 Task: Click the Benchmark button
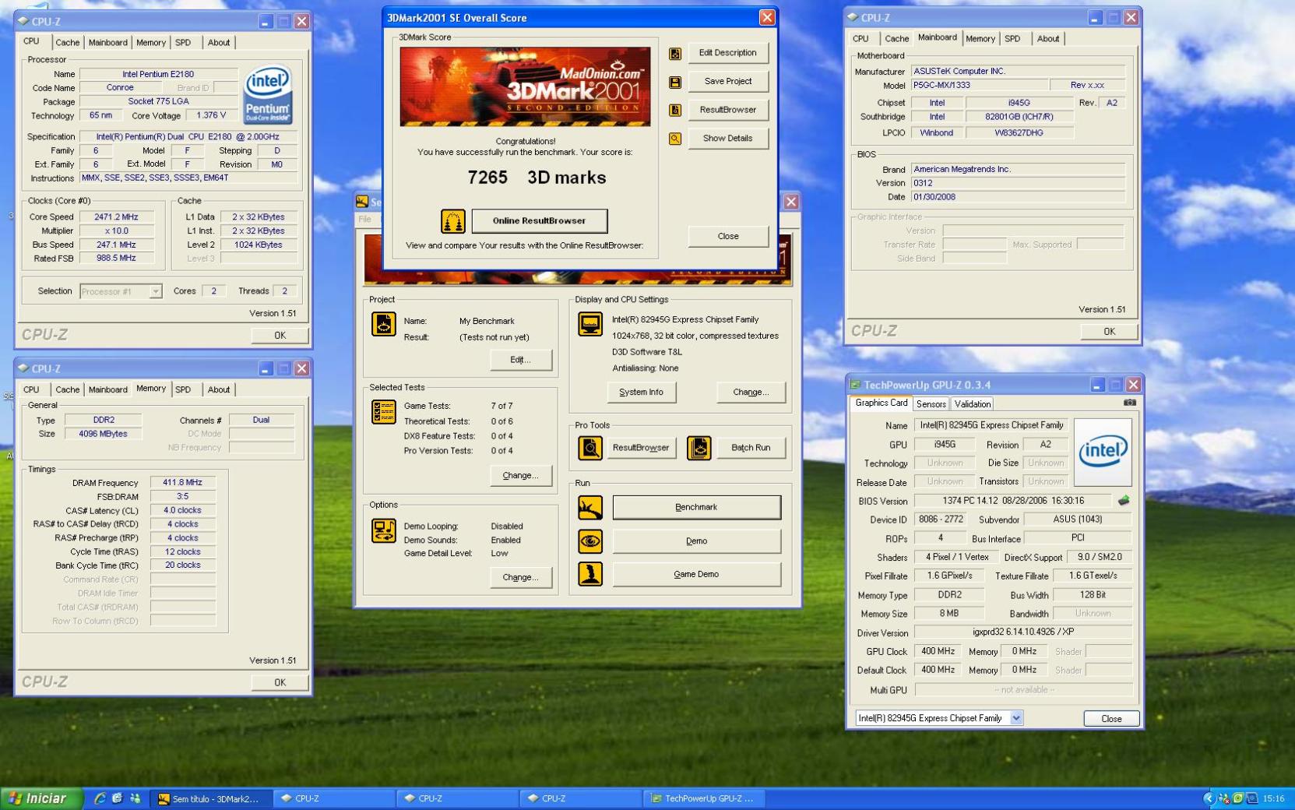point(696,507)
